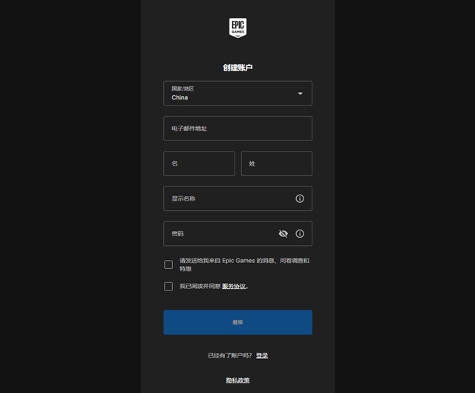475x393 pixels.
Task: Open the 服务协议 link
Action: click(x=234, y=286)
